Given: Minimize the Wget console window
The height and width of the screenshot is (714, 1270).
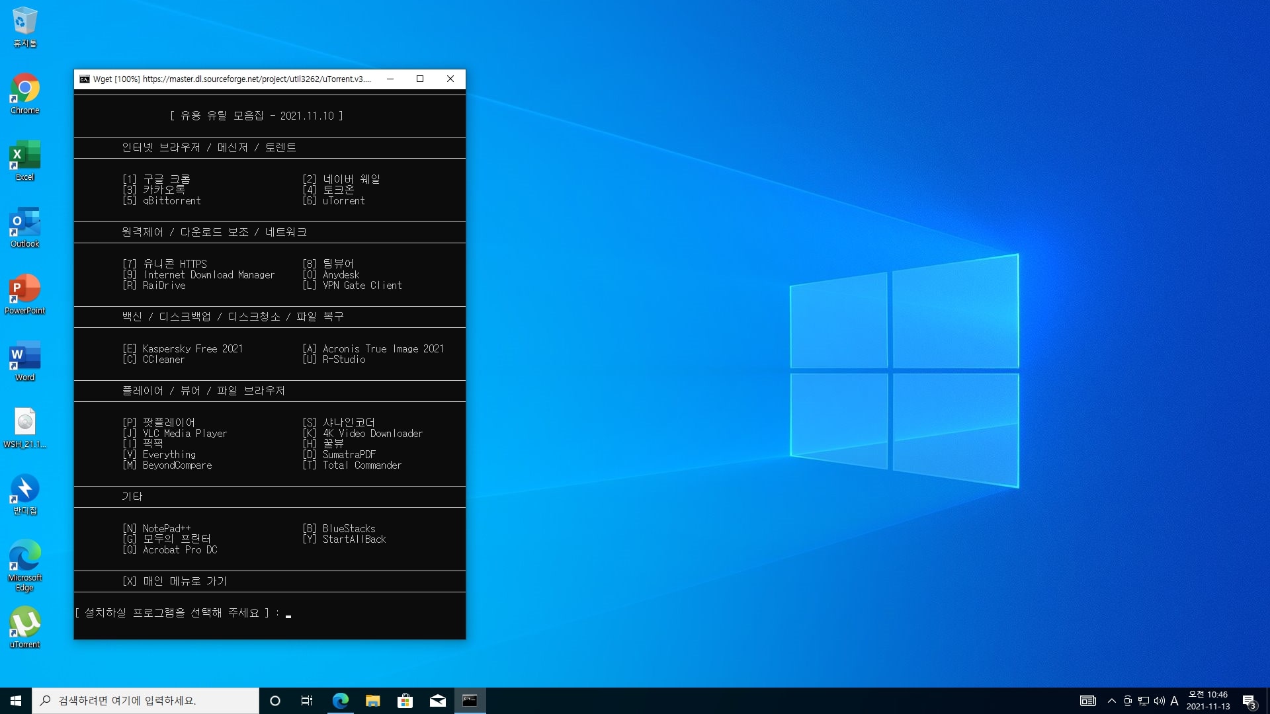Looking at the screenshot, I should [x=390, y=79].
